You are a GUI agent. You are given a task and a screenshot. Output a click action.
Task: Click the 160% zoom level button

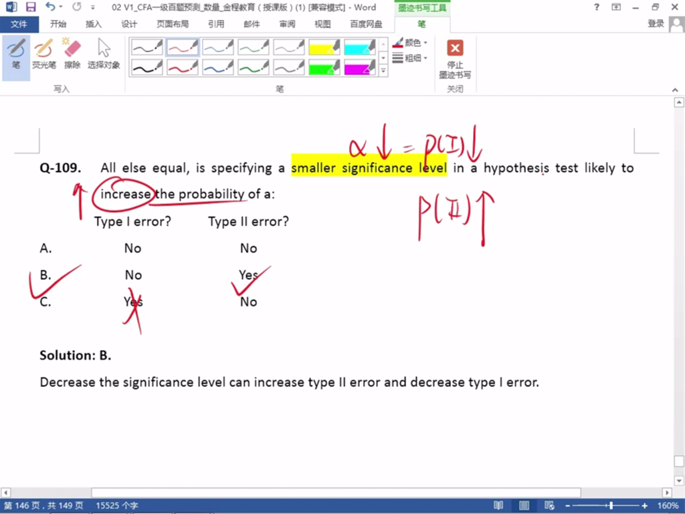click(x=668, y=505)
